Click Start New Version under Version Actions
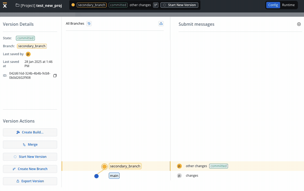304x191 pixels. tap(30, 157)
